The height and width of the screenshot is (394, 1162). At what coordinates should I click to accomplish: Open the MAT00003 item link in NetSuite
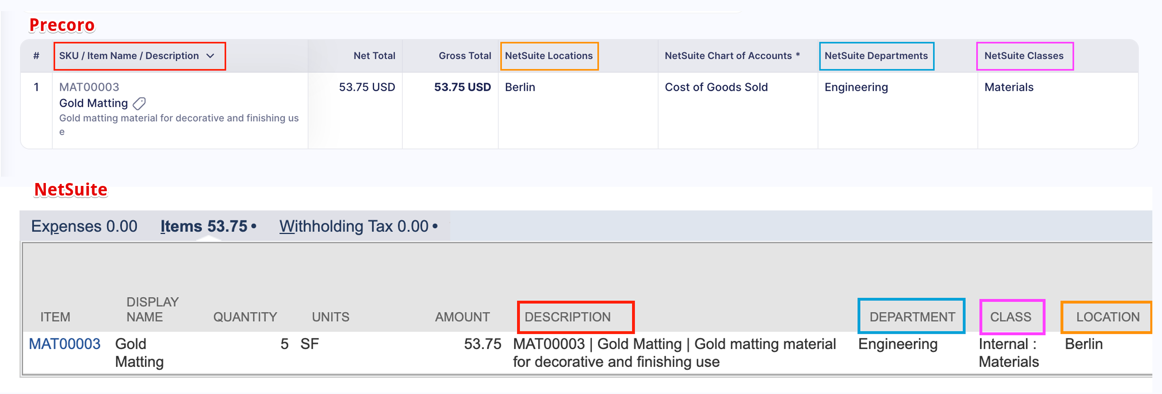65,344
